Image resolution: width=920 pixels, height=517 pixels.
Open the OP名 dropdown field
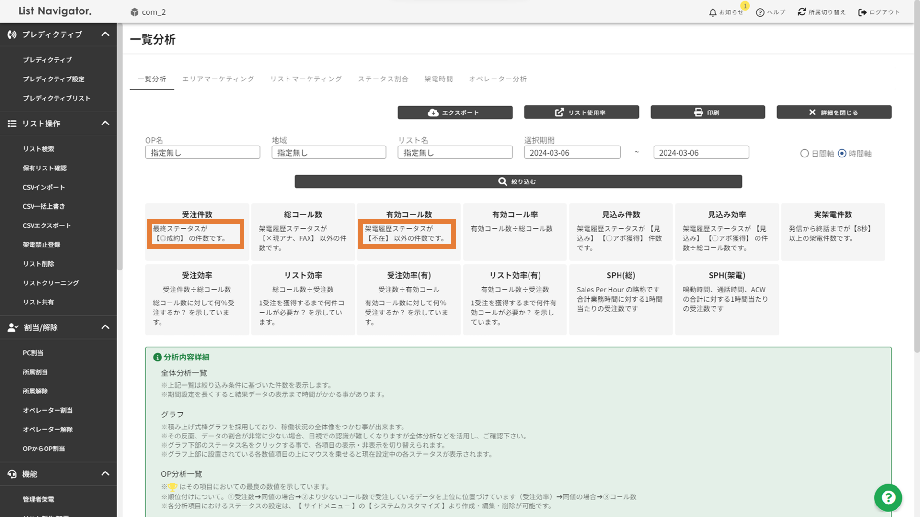(x=202, y=153)
